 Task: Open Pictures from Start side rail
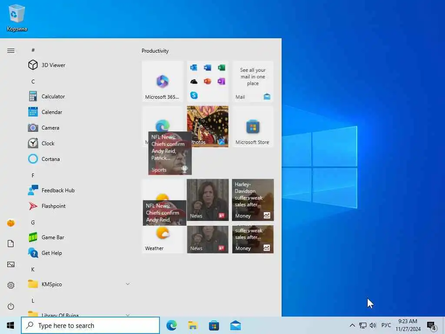tap(11, 264)
